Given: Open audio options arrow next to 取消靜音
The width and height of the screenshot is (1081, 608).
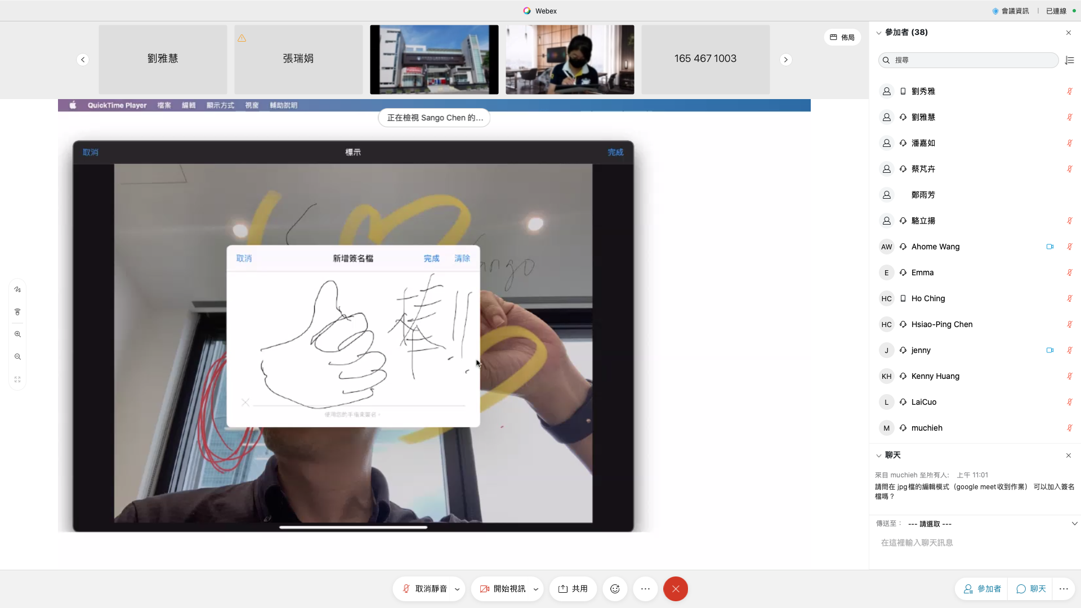Looking at the screenshot, I should (x=457, y=589).
